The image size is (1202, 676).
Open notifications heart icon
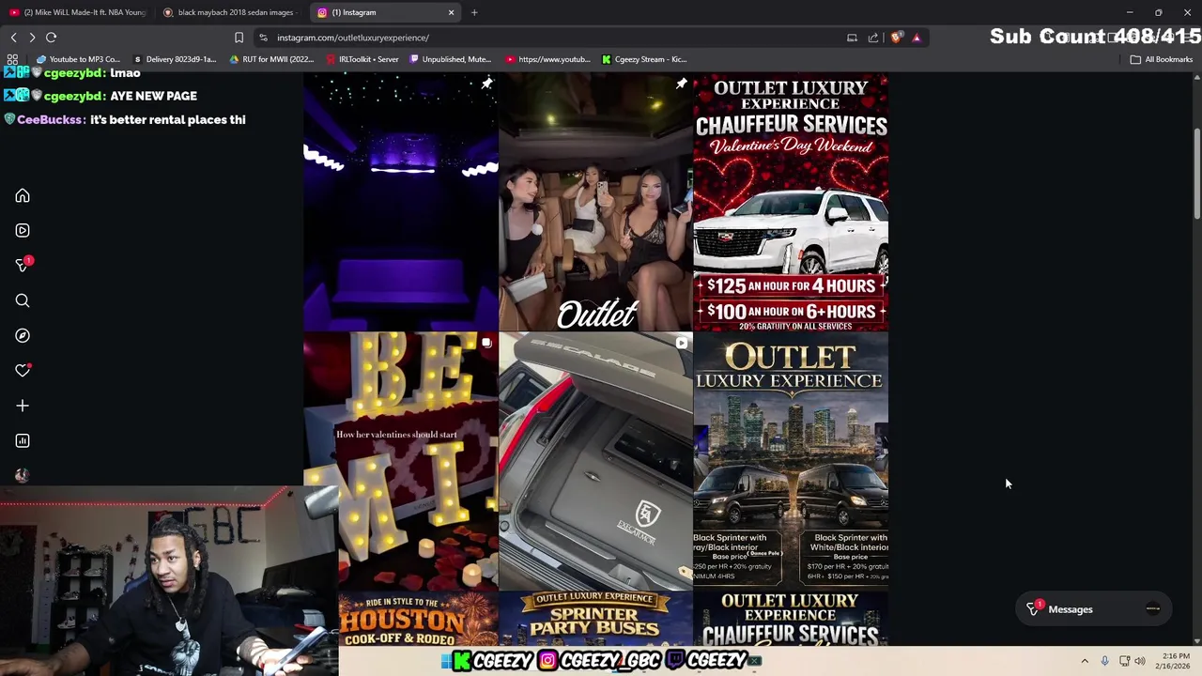(23, 371)
